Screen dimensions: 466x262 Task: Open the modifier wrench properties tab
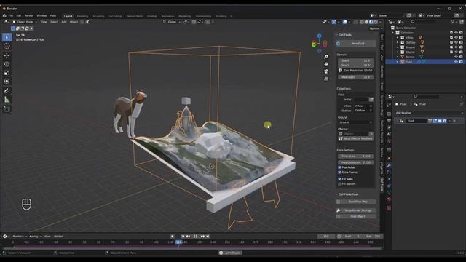[389, 165]
